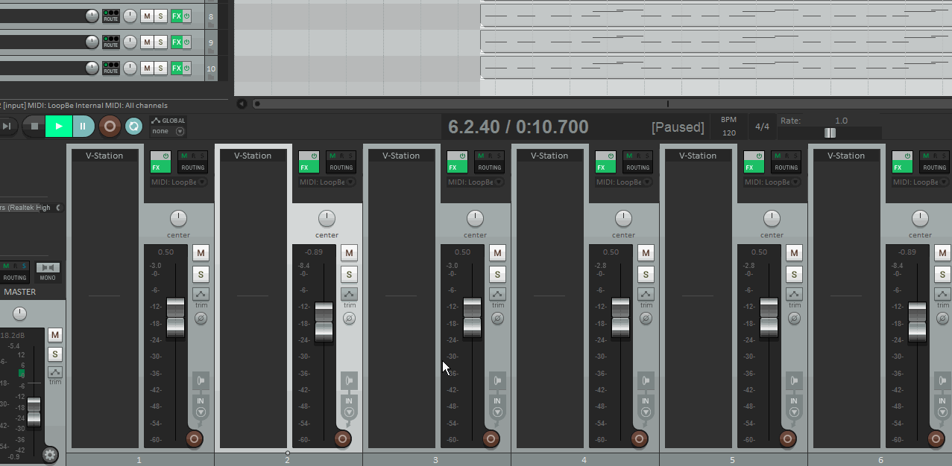Toggle the phase invert icon on mixer channel 1
This screenshot has width=952, height=466.
tap(201, 318)
